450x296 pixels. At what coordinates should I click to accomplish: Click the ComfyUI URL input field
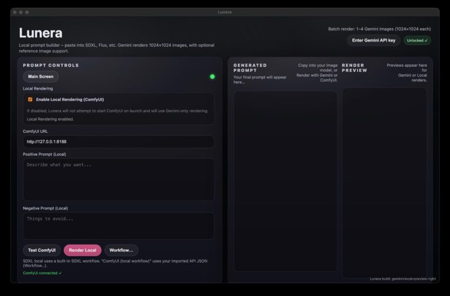coord(118,142)
